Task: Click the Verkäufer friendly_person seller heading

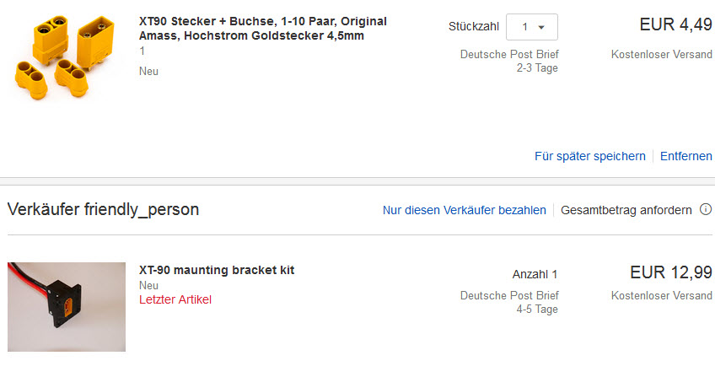Action: (103, 210)
